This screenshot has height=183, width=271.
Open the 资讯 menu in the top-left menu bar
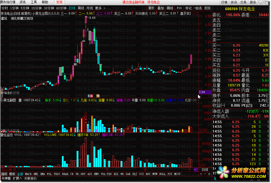pyautogui.click(x=23, y=2)
